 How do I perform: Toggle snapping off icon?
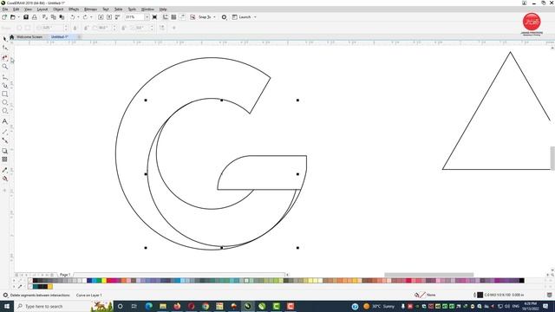(x=193, y=17)
